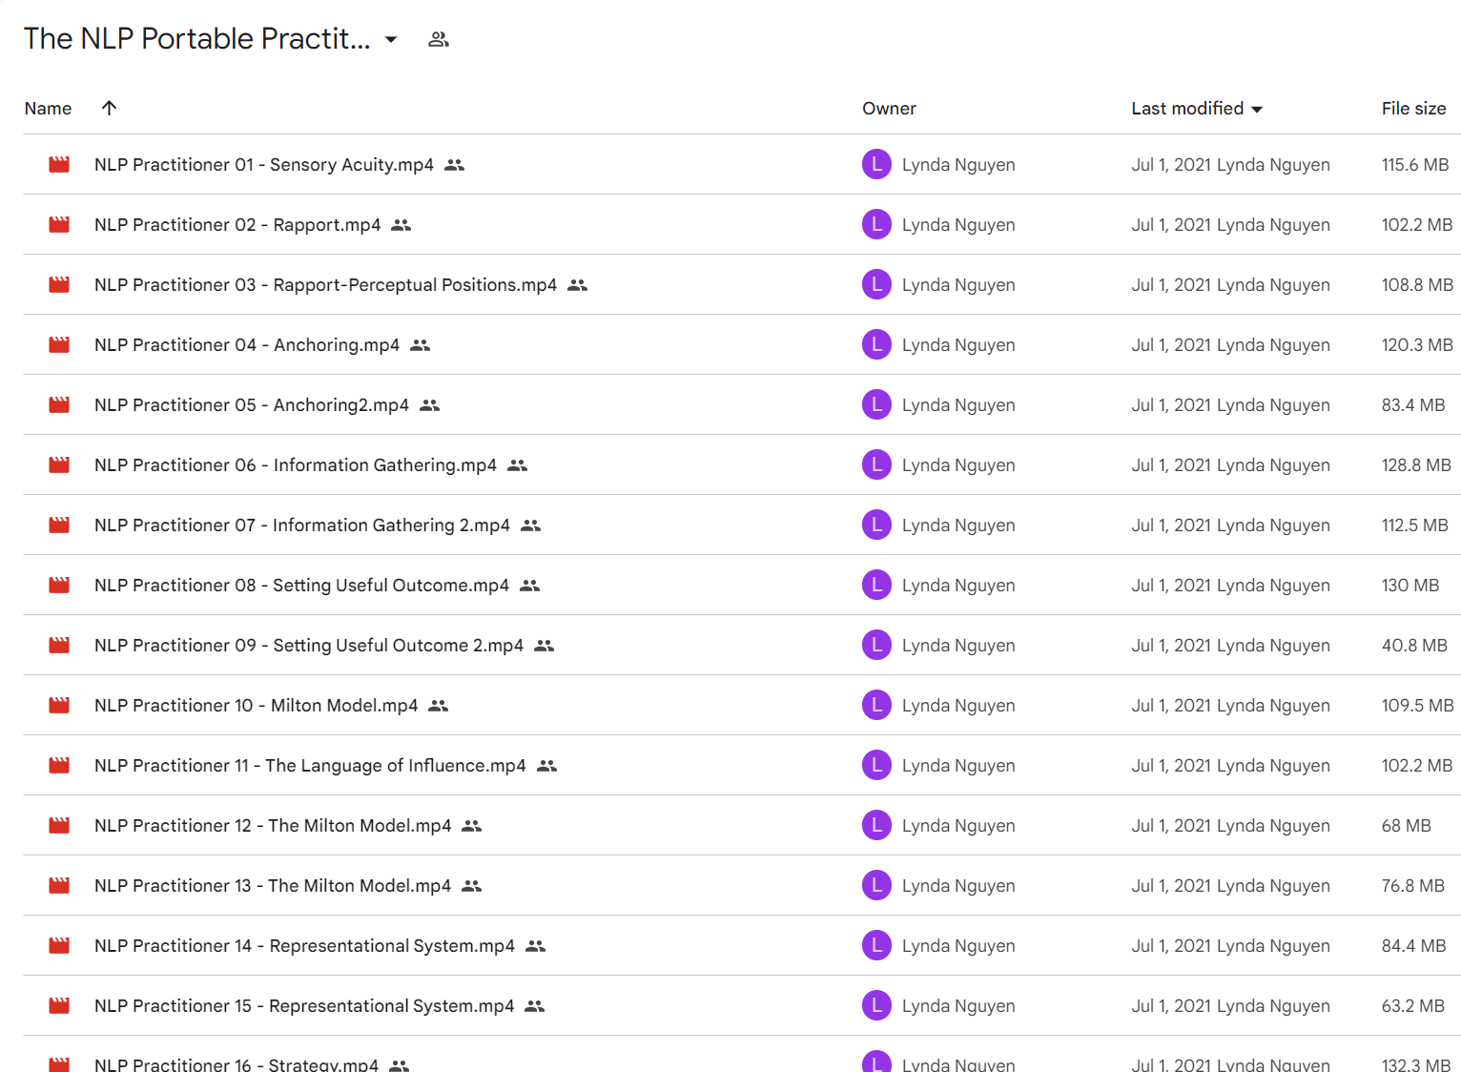Click shared icon next to 10 Milton Model.mp4
The width and height of the screenshot is (1461, 1072).
(x=439, y=706)
